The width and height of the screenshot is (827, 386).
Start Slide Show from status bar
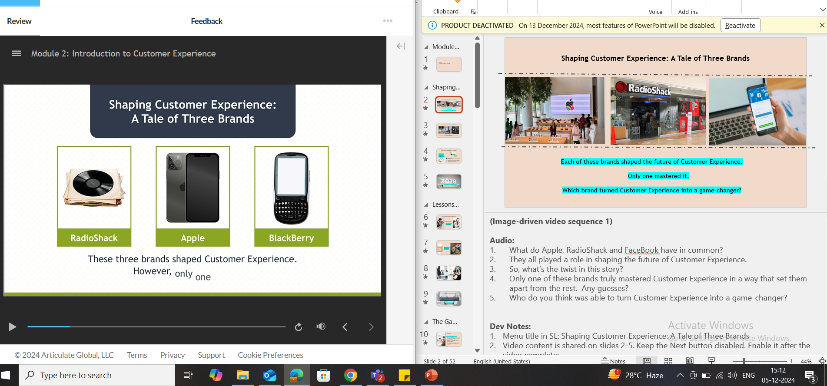coord(711,361)
